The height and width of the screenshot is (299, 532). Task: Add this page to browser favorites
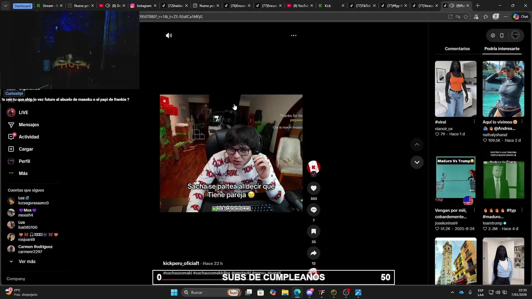tap(466, 17)
